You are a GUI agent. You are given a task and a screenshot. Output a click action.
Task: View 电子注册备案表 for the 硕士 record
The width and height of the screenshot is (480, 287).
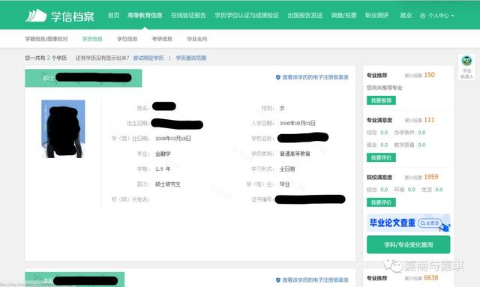click(315, 77)
